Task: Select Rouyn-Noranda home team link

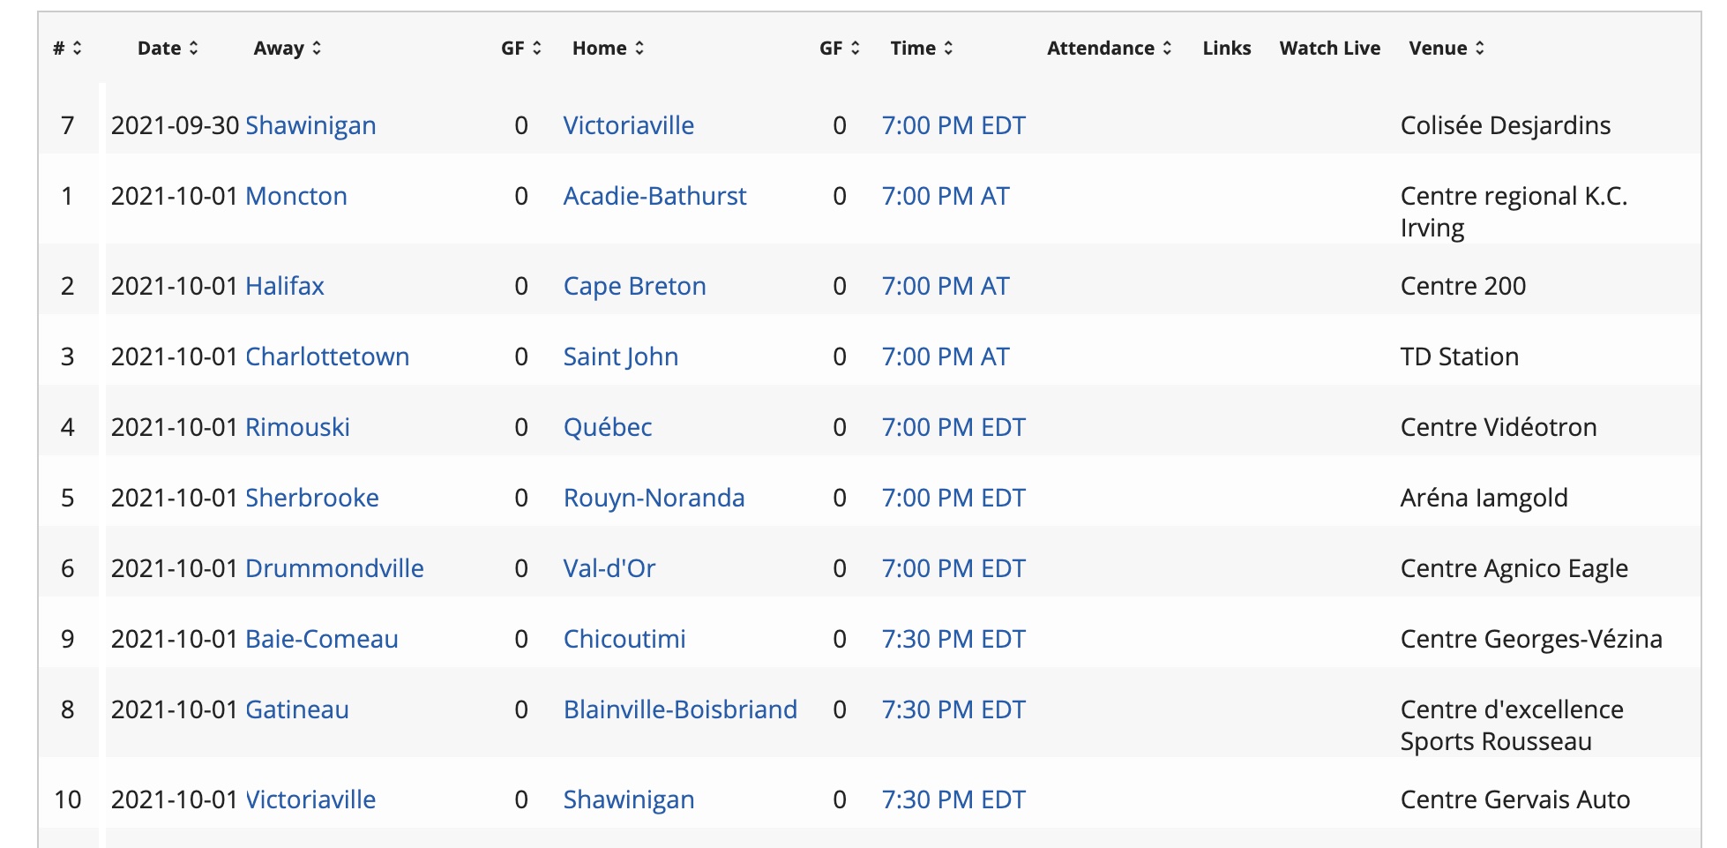Action: [654, 498]
